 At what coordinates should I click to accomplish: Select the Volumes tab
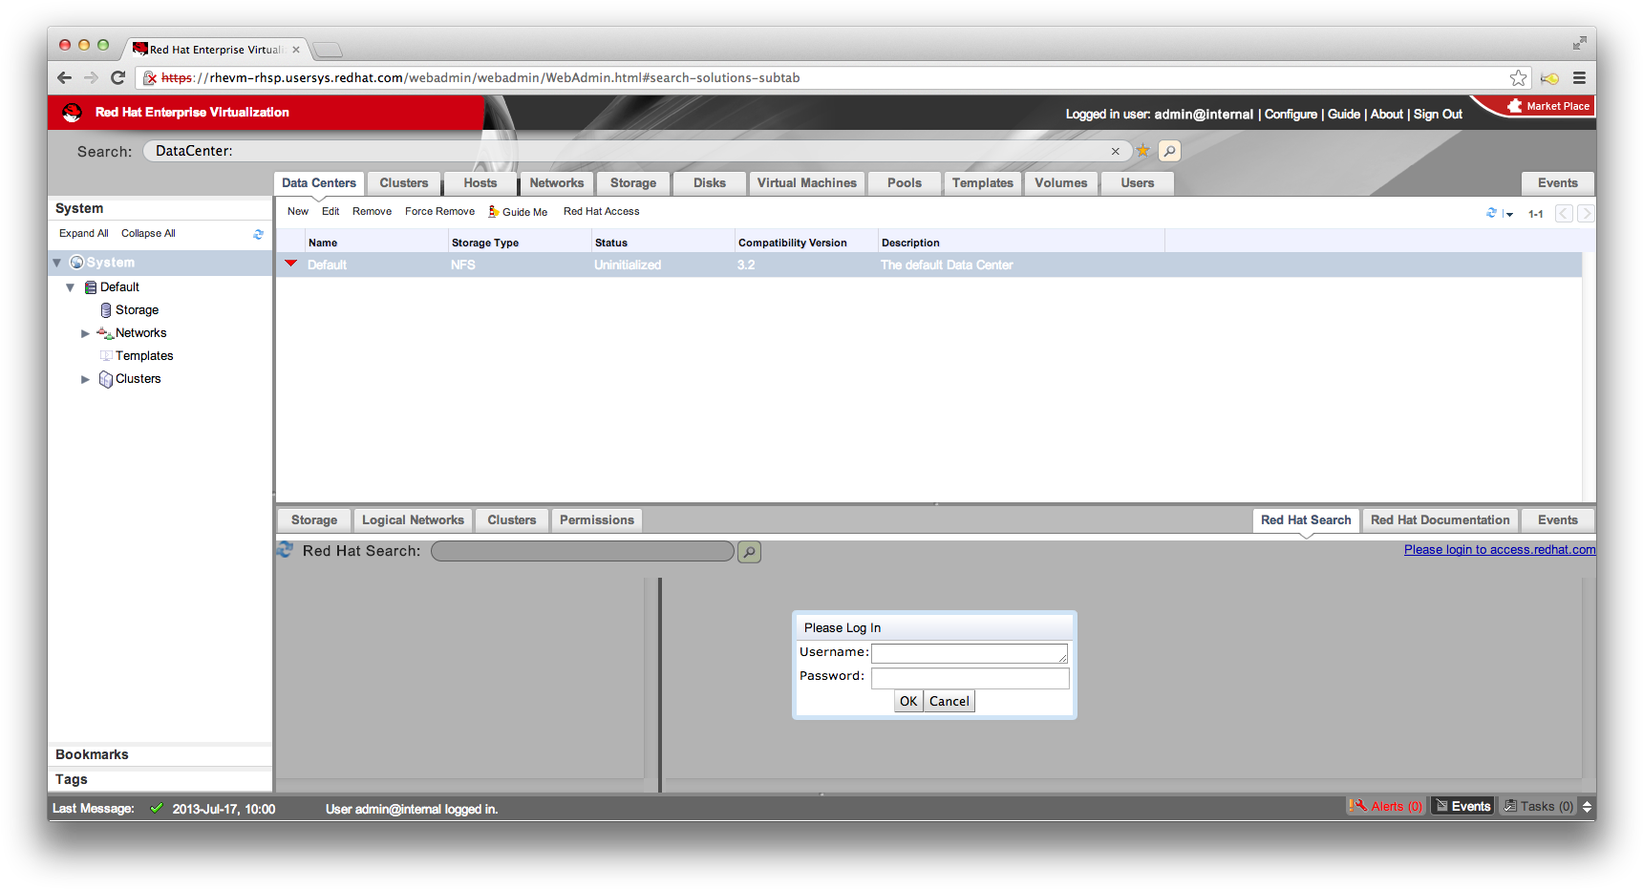[1061, 183]
